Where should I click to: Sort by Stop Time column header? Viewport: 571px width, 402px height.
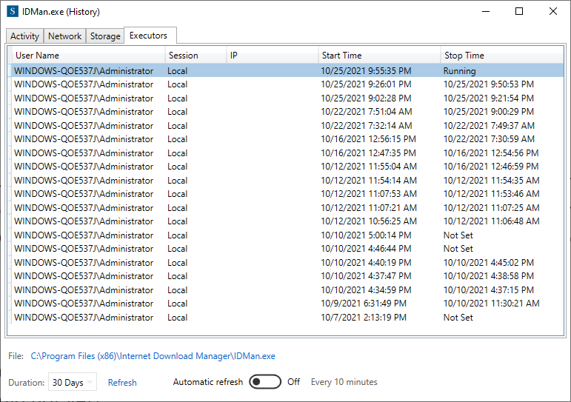click(x=502, y=56)
